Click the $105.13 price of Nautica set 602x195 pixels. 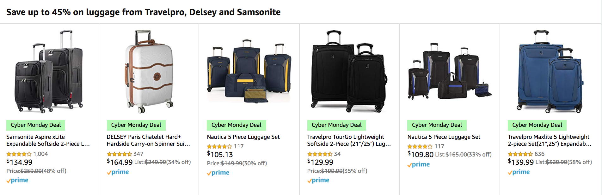coord(220,155)
